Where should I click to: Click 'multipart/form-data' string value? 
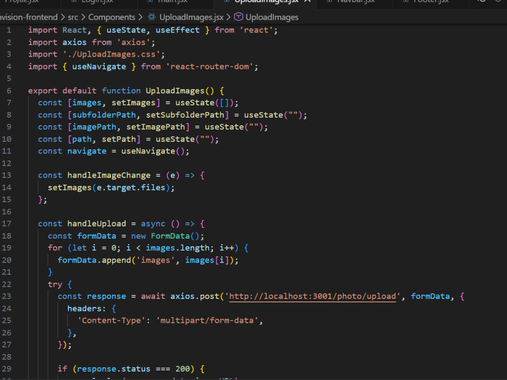[x=207, y=321]
